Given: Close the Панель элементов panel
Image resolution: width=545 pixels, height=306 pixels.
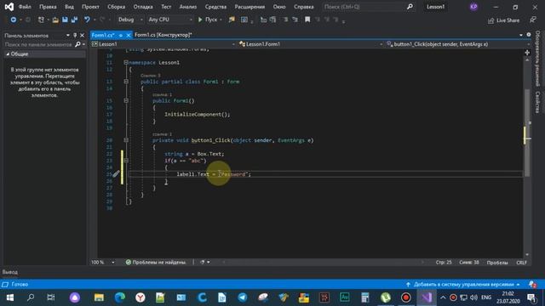Looking at the screenshot, I should pos(82,36).
